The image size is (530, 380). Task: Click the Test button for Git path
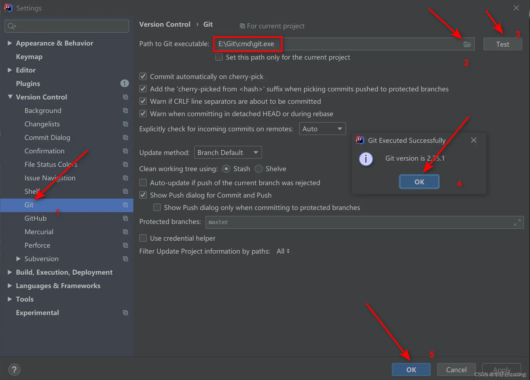pos(503,44)
